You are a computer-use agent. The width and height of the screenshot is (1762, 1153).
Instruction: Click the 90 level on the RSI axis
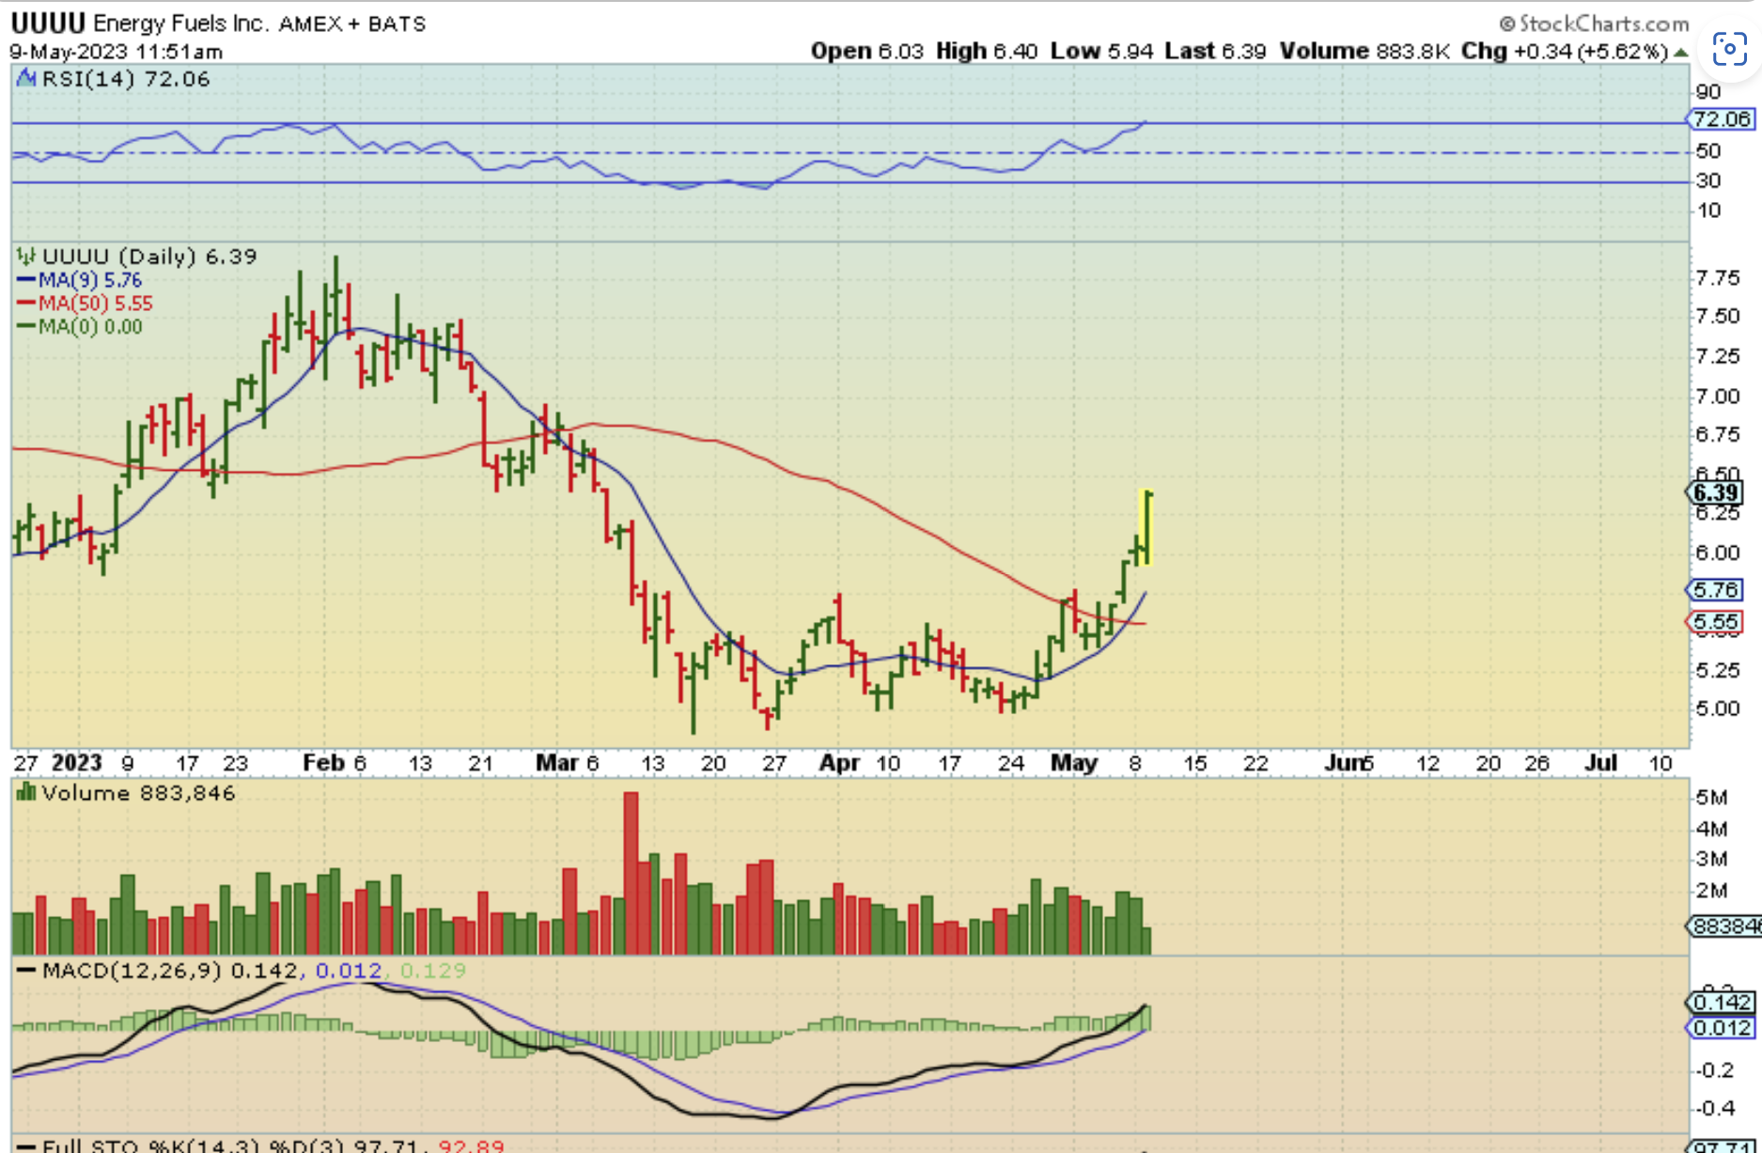[1708, 92]
